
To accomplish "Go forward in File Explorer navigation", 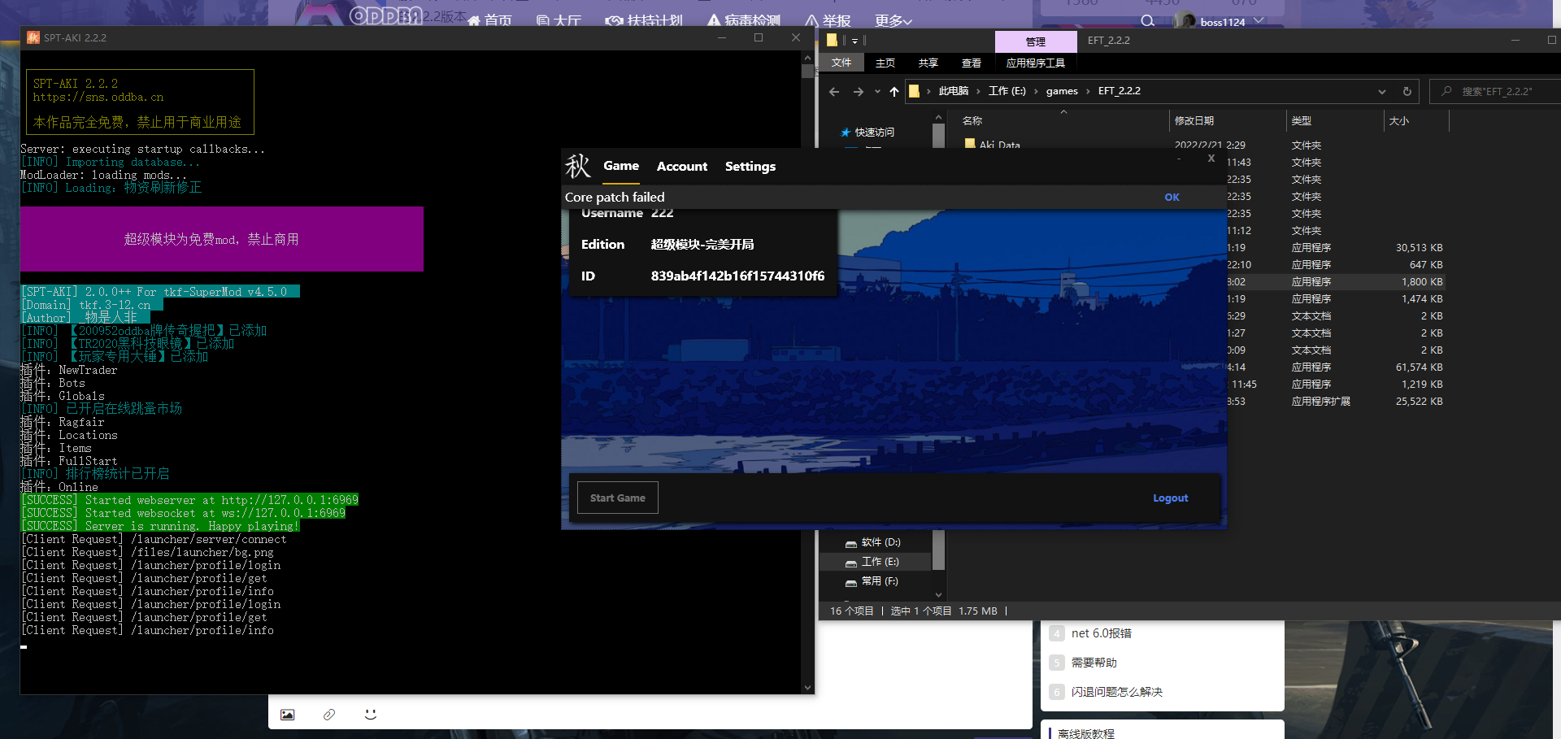I will tap(859, 92).
